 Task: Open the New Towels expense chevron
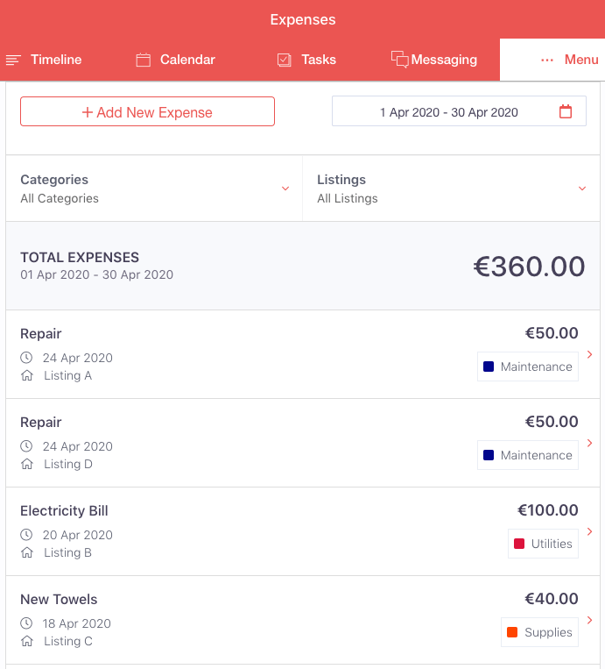tap(589, 621)
